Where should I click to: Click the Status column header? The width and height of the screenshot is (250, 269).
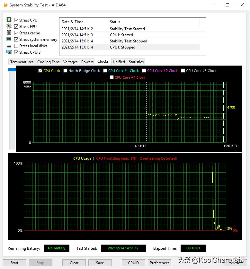pyautogui.click(x=154, y=22)
